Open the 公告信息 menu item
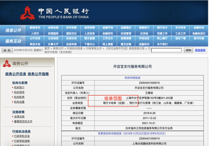209x146 pixels. pyautogui.click(x=53, y=39)
